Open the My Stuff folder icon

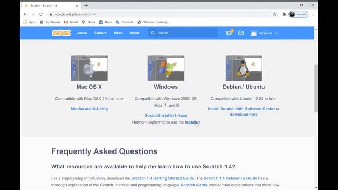(241, 33)
